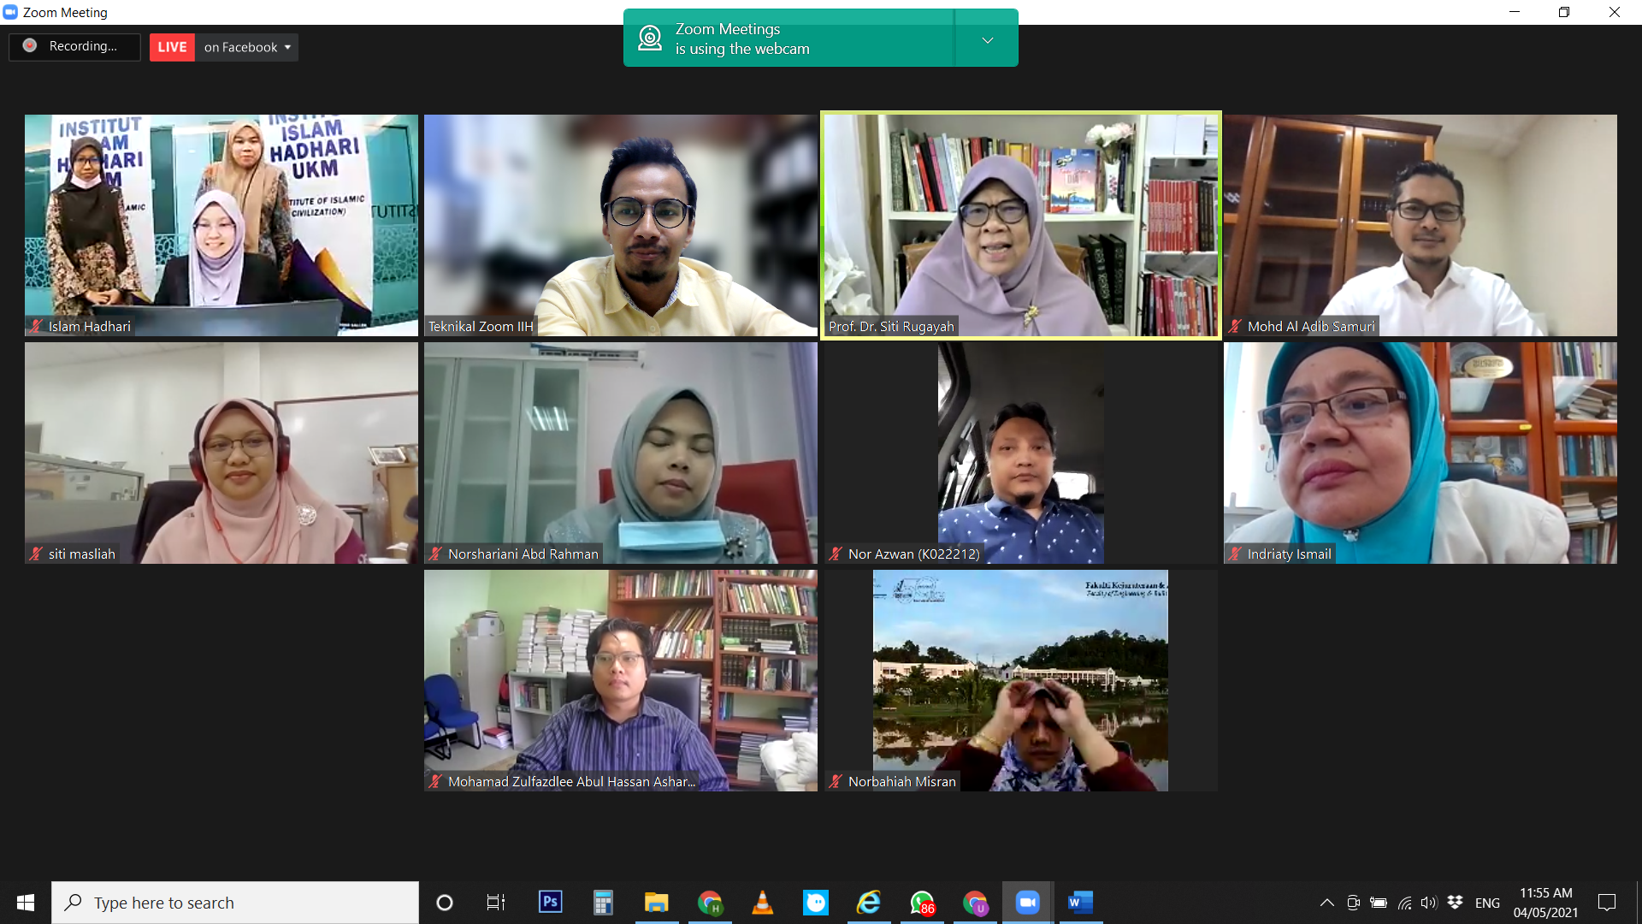This screenshot has height=924, width=1642.
Task: Select the Teknikal Zoom IIH video tile
Action: [620, 225]
